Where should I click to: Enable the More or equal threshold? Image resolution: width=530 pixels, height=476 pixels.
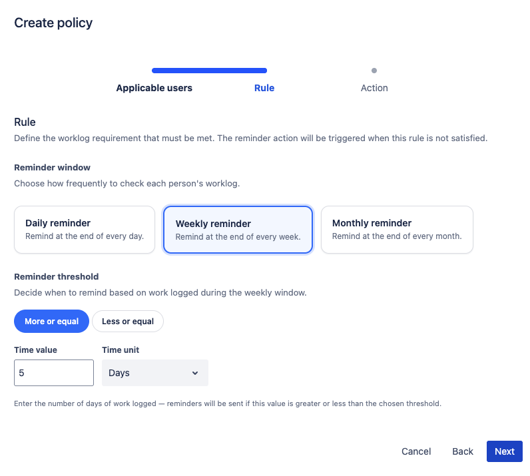click(51, 322)
